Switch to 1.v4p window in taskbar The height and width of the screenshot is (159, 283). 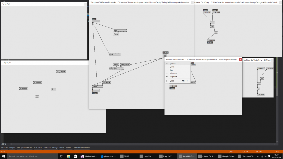click(148, 156)
